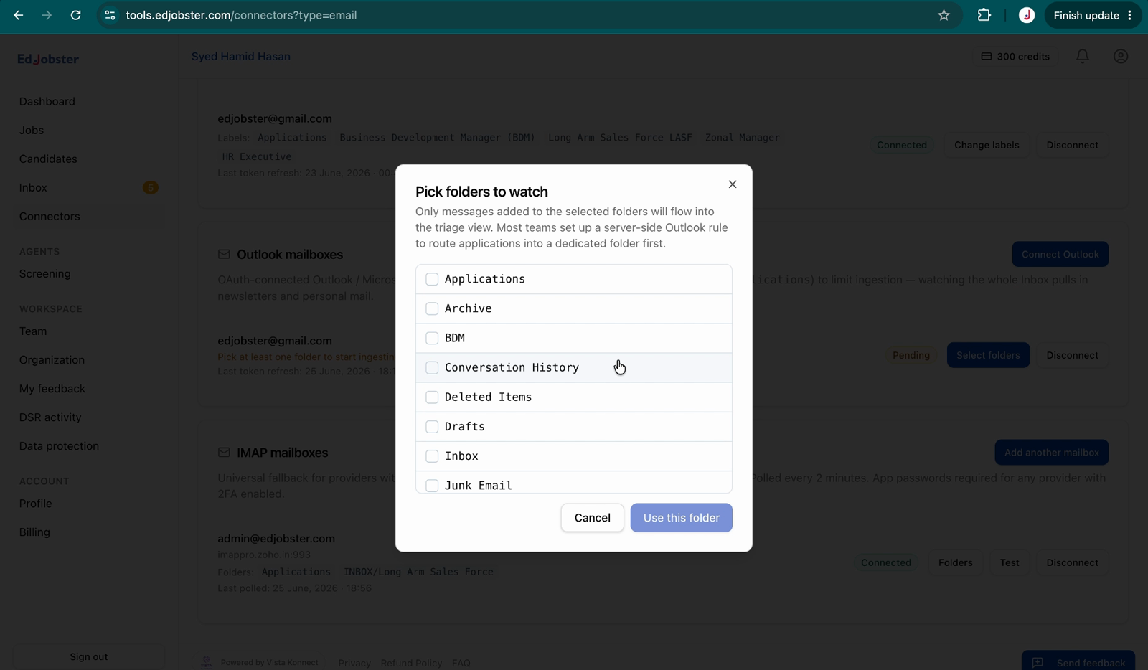Enable Conversation History folder checkbox
The image size is (1148, 670).
[432, 367]
